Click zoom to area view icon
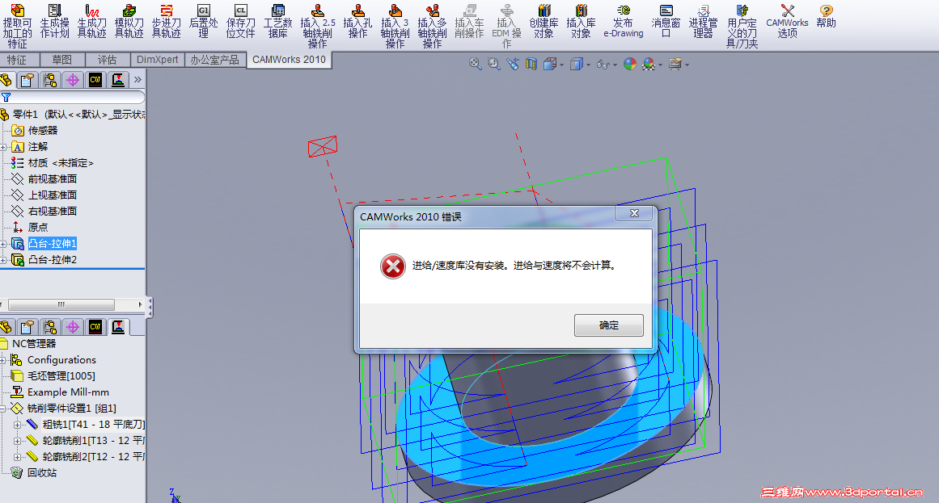Screen dimensions: 939x503 point(493,64)
